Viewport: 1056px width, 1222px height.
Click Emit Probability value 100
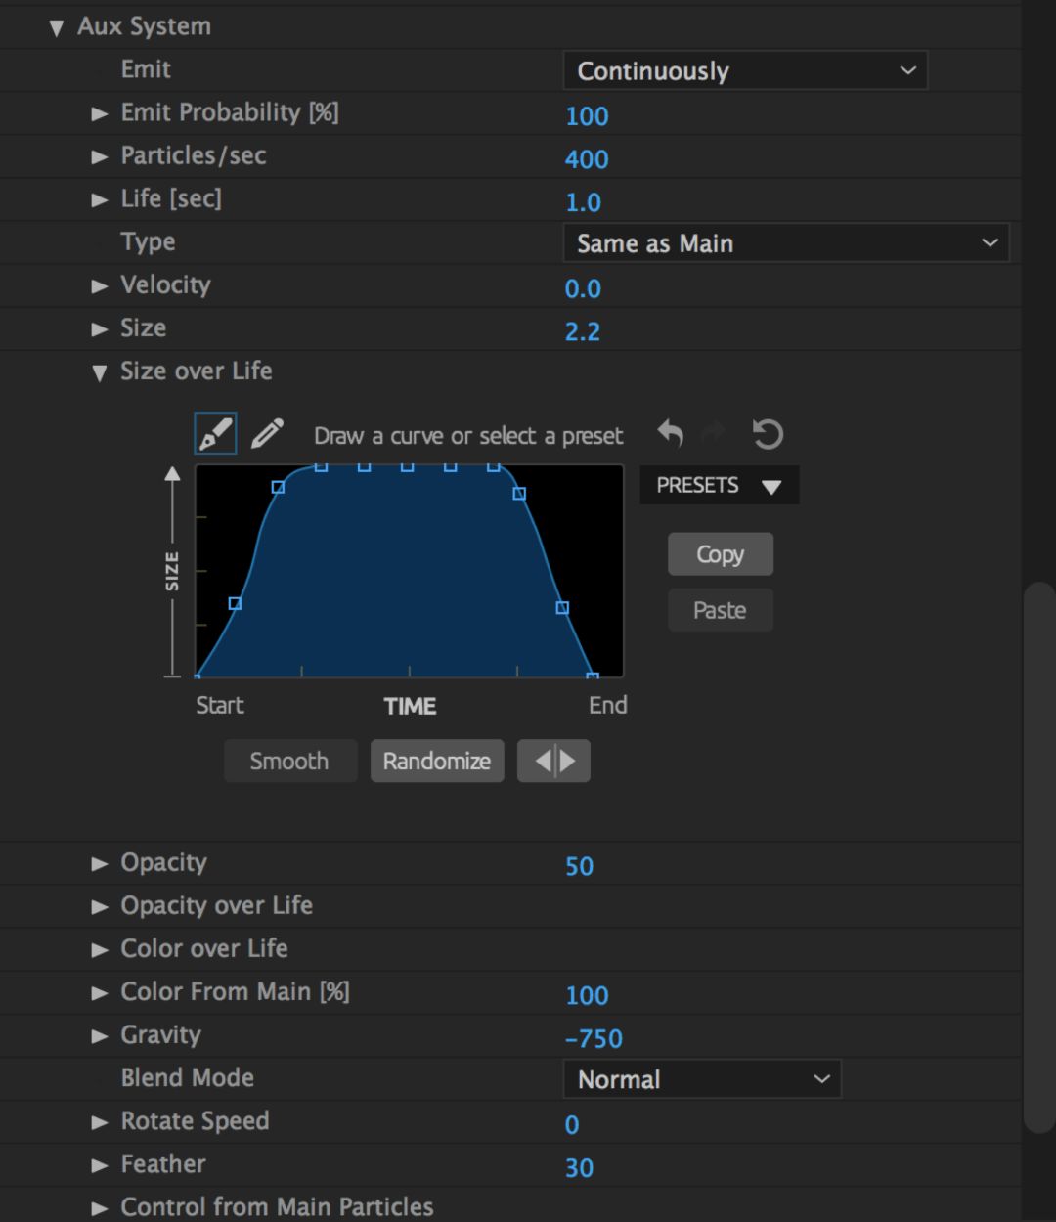coord(587,116)
